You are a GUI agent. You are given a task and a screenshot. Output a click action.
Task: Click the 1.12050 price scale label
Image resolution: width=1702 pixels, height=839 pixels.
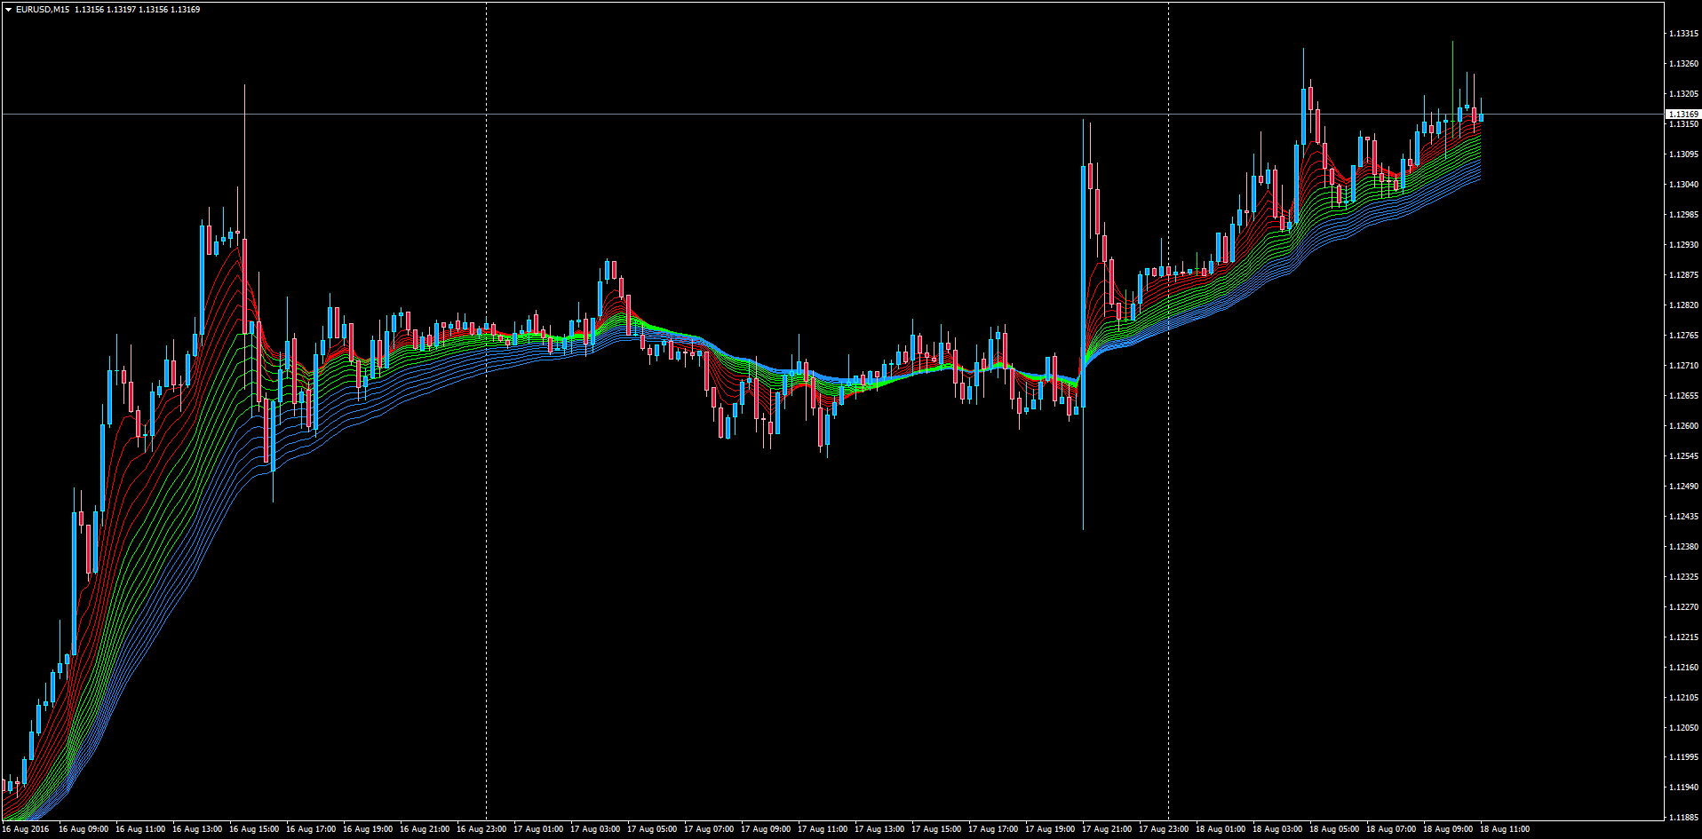click(x=1684, y=728)
